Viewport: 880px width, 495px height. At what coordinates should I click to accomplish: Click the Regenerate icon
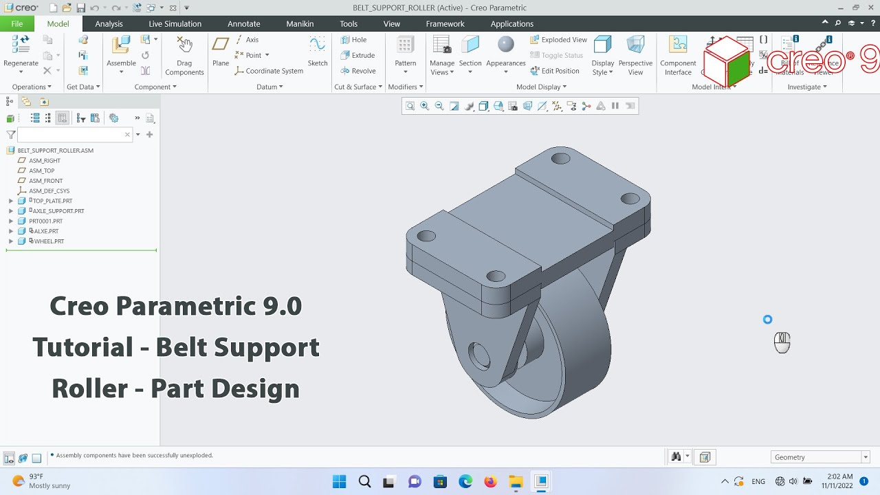click(x=21, y=45)
